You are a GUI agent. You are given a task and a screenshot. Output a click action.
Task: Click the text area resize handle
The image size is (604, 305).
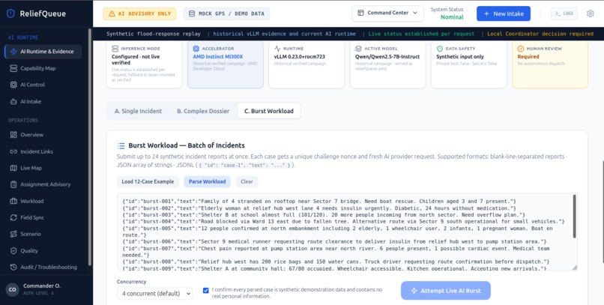coord(574,268)
